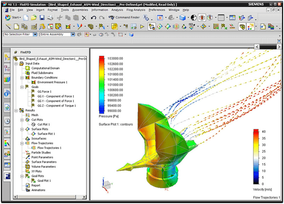This screenshot has height=204, width=284.
Task: Click the Goals checkered flag toolbar icon
Action: tap(102, 27)
